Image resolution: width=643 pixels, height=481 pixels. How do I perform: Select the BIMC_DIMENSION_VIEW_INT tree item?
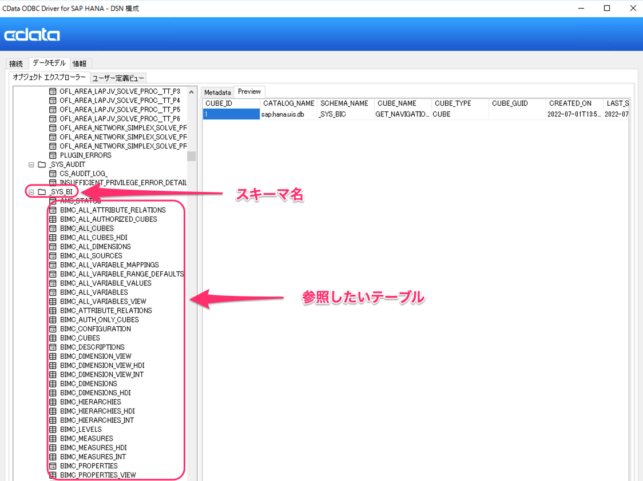[102, 375]
